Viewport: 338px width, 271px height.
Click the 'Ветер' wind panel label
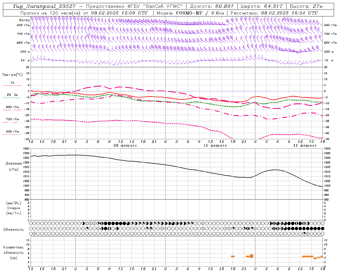click(x=24, y=20)
